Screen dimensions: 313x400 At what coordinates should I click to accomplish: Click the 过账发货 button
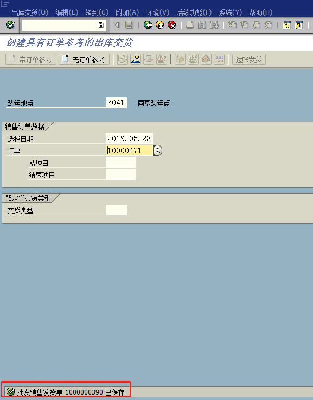pos(249,60)
